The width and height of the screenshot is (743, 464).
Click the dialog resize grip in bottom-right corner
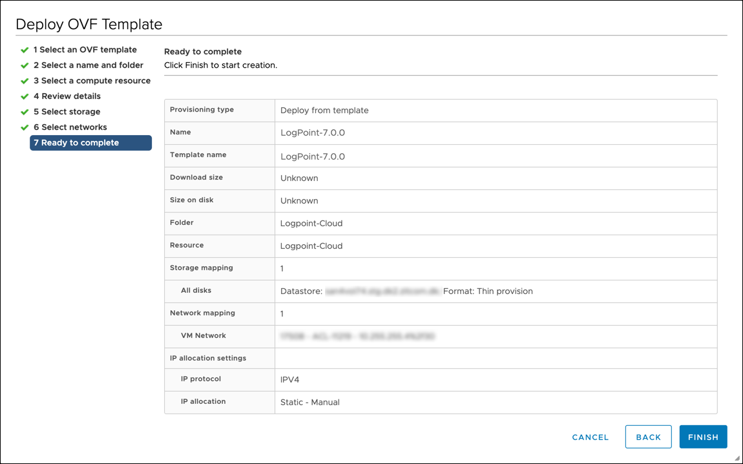(x=737, y=458)
